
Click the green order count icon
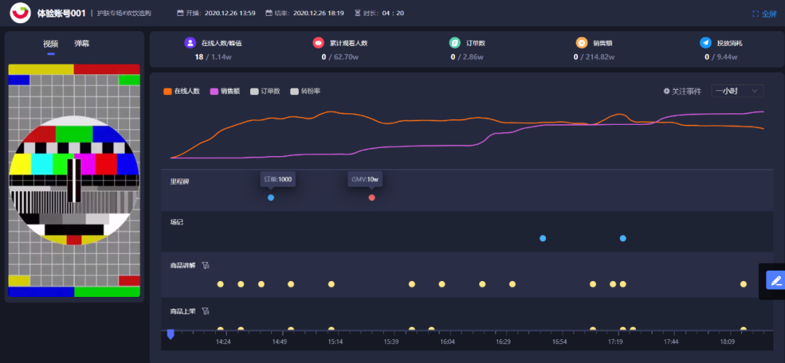coord(454,43)
